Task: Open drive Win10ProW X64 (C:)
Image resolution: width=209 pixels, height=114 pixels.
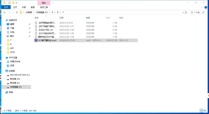Action: pos(20,75)
